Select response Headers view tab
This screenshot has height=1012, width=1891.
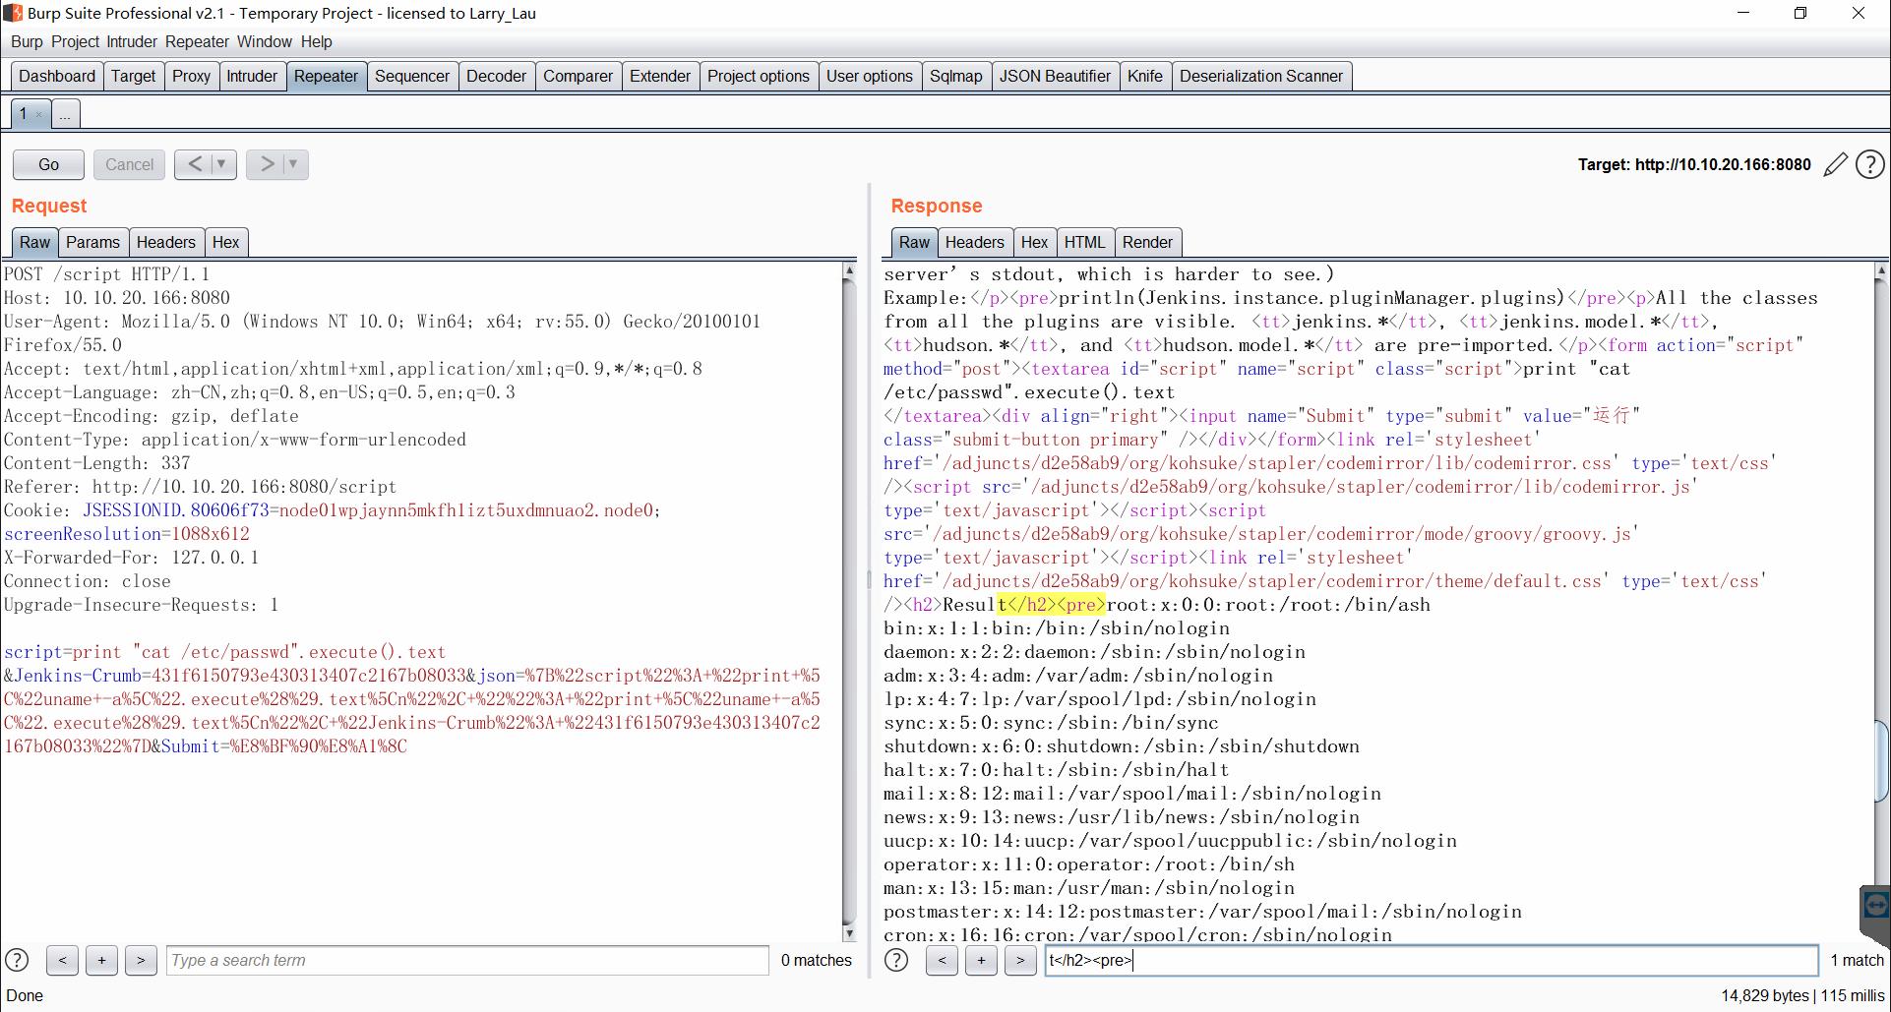974,242
